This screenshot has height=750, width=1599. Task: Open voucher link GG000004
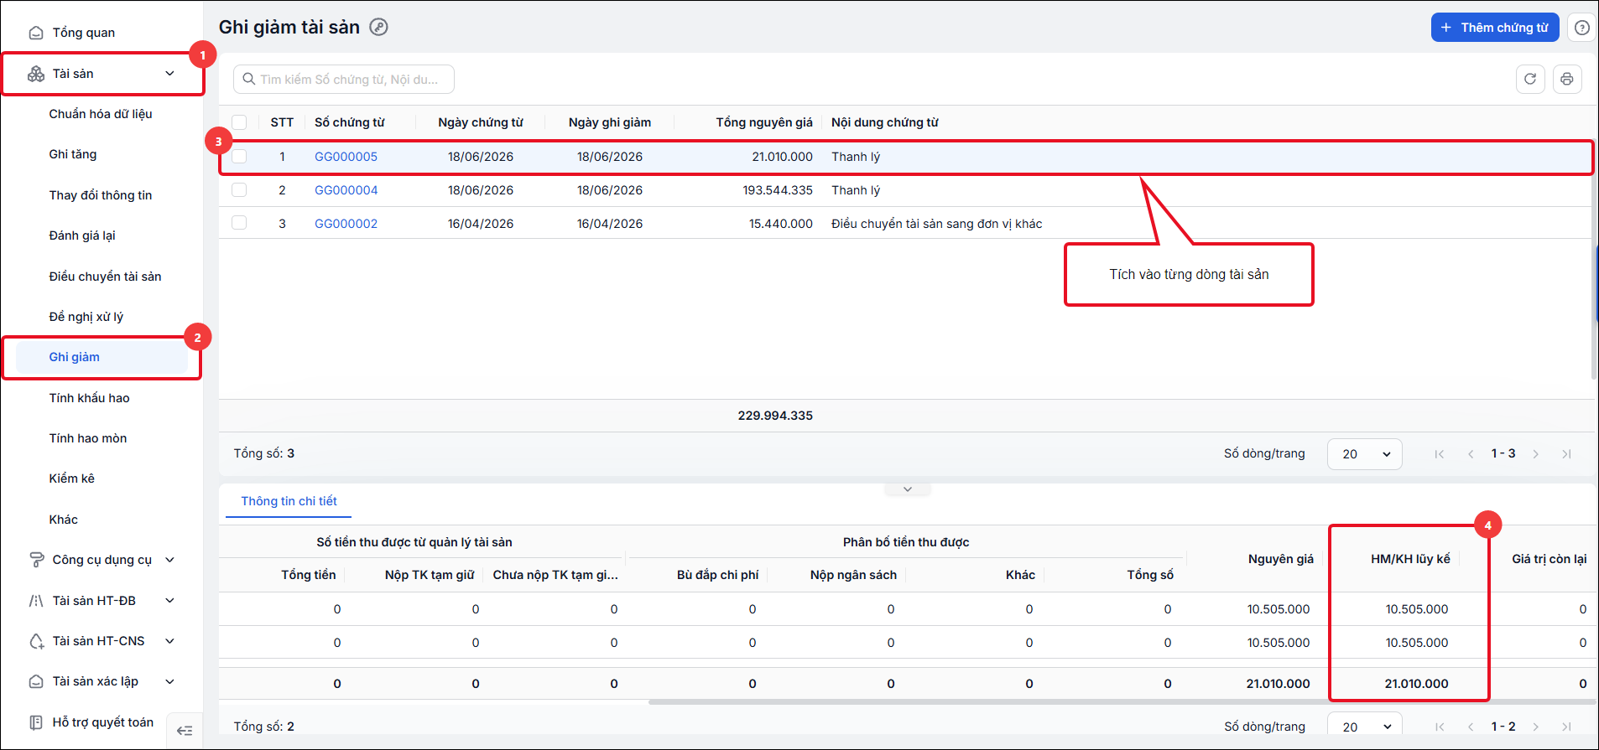(x=346, y=190)
